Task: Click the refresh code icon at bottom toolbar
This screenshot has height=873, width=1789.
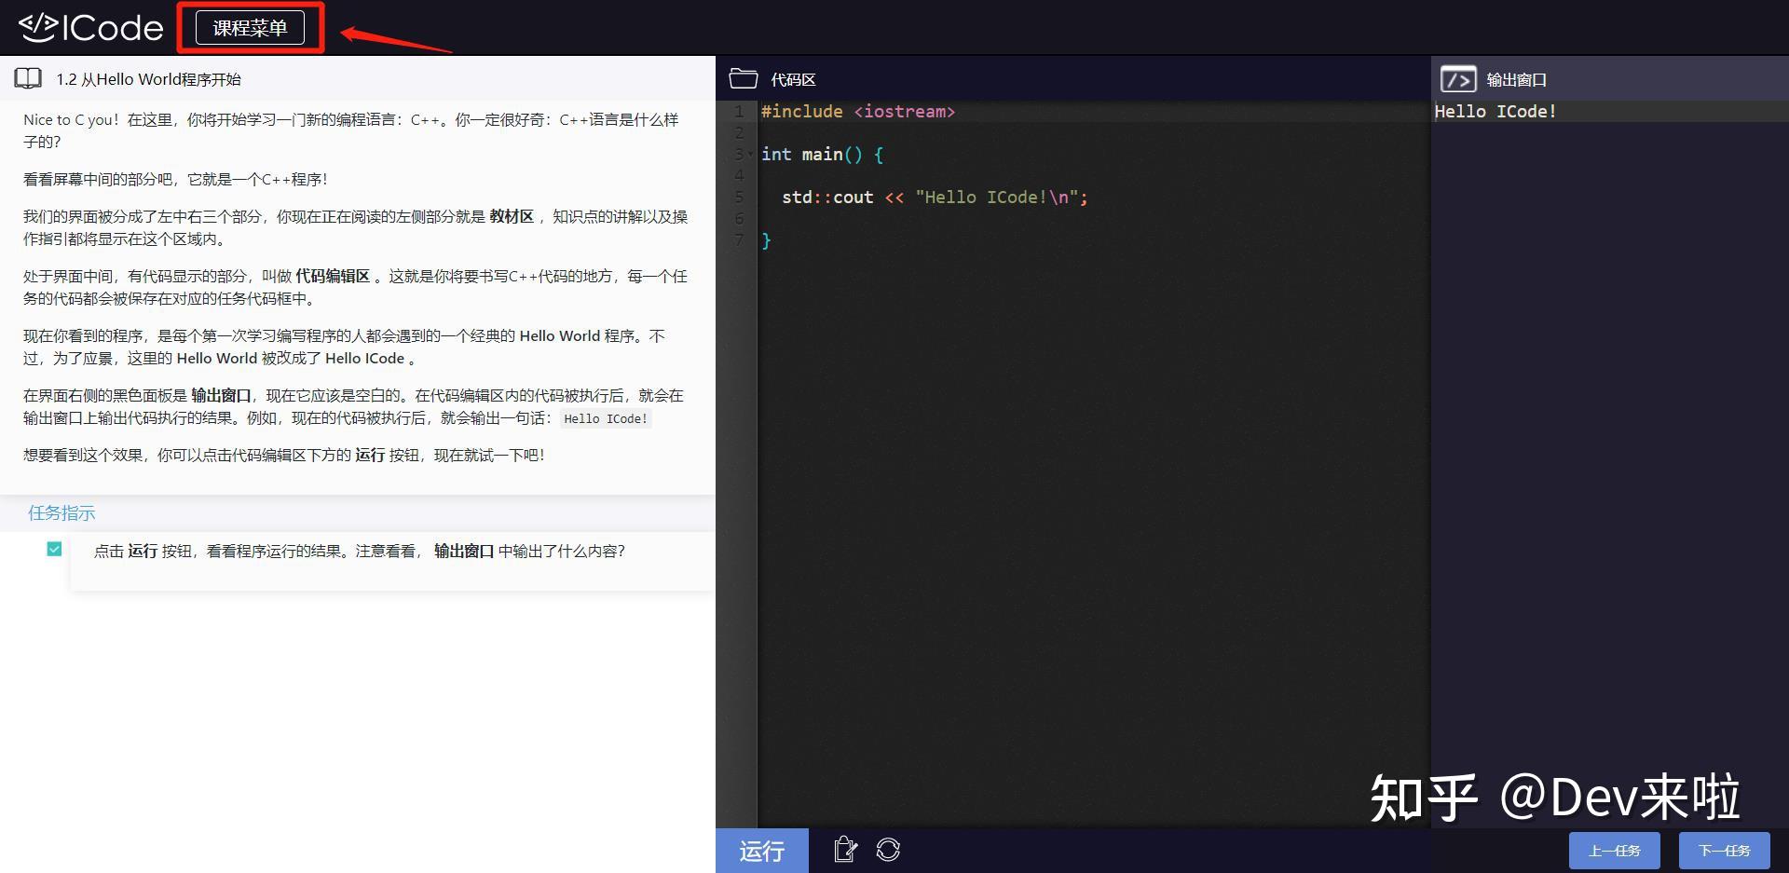Action: click(x=888, y=850)
